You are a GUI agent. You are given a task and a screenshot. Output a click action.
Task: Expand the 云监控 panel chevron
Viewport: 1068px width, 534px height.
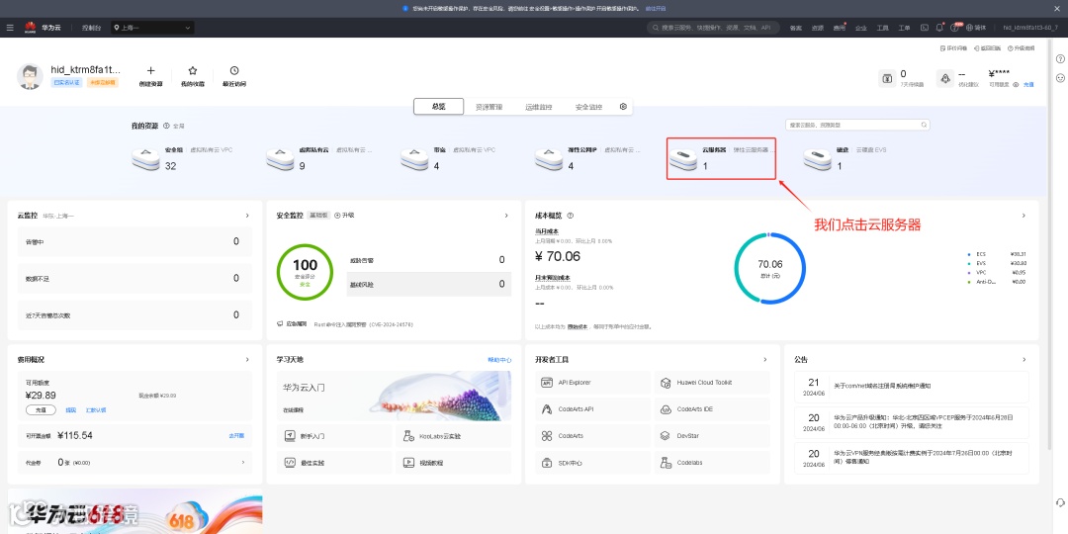[247, 216]
